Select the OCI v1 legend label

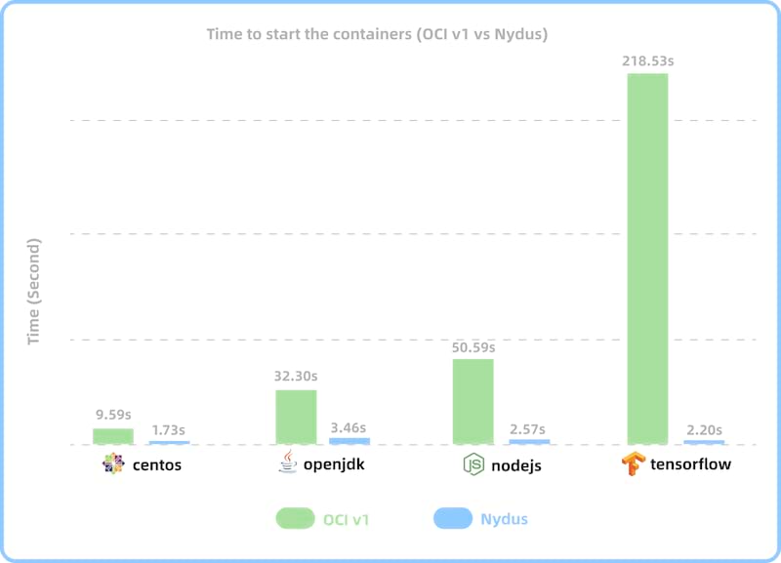[x=347, y=519]
